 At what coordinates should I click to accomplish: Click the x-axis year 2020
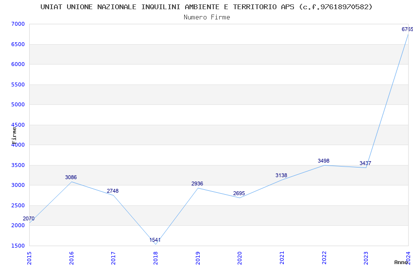240,258
